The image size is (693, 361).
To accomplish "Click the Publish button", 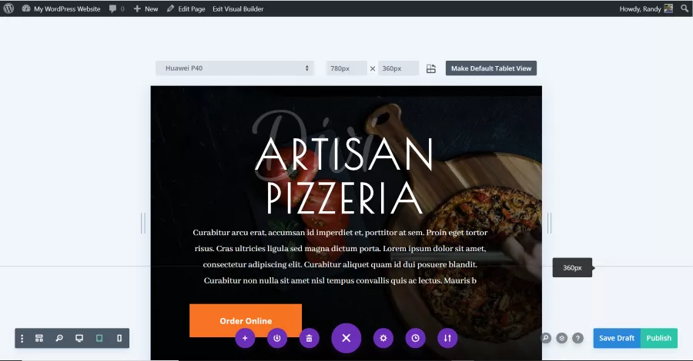I will click(658, 338).
